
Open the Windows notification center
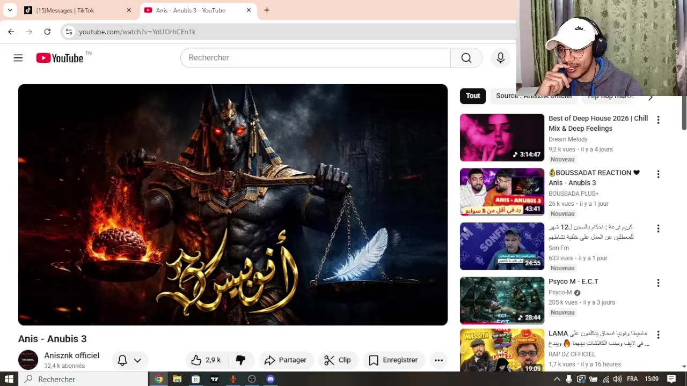pos(671,379)
